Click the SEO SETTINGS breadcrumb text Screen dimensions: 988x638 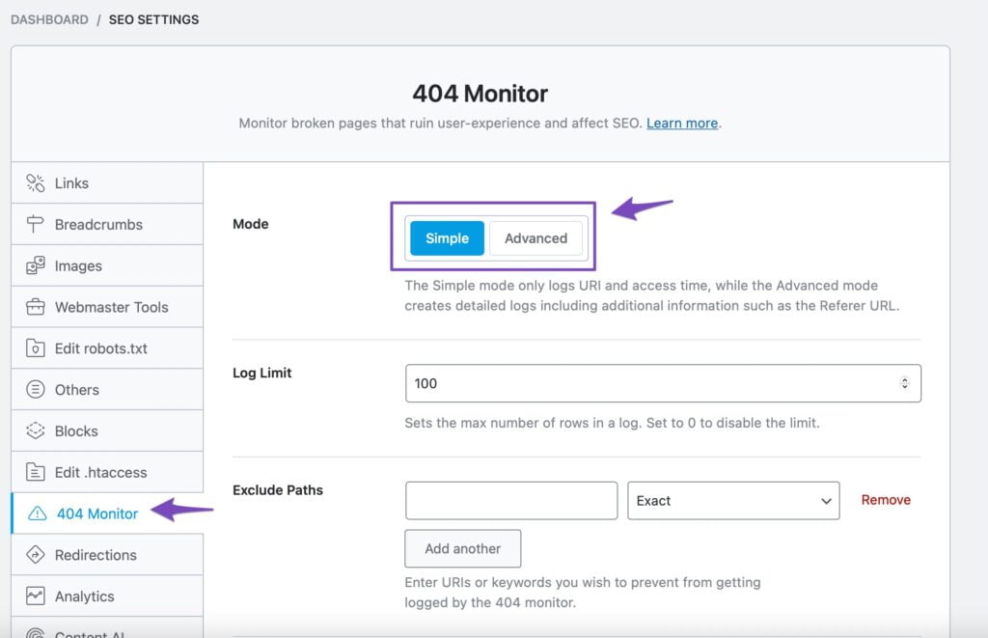point(153,19)
